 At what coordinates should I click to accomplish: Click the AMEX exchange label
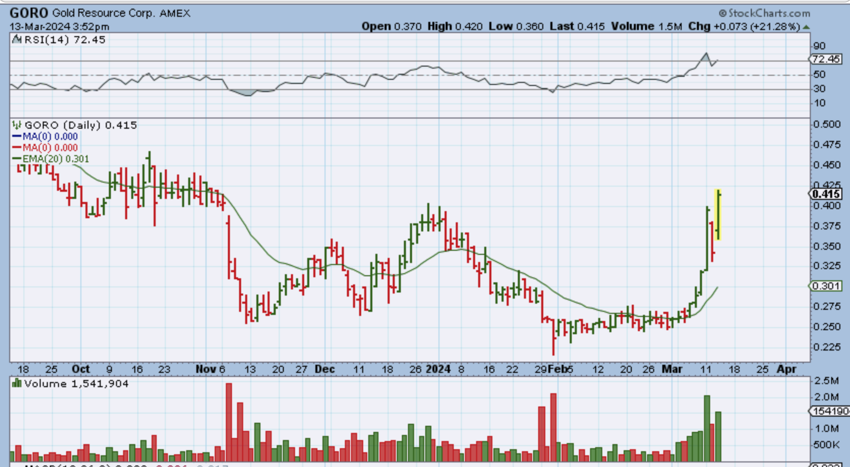coord(175,13)
